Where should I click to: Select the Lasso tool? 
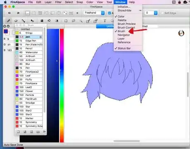tap(74, 21)
